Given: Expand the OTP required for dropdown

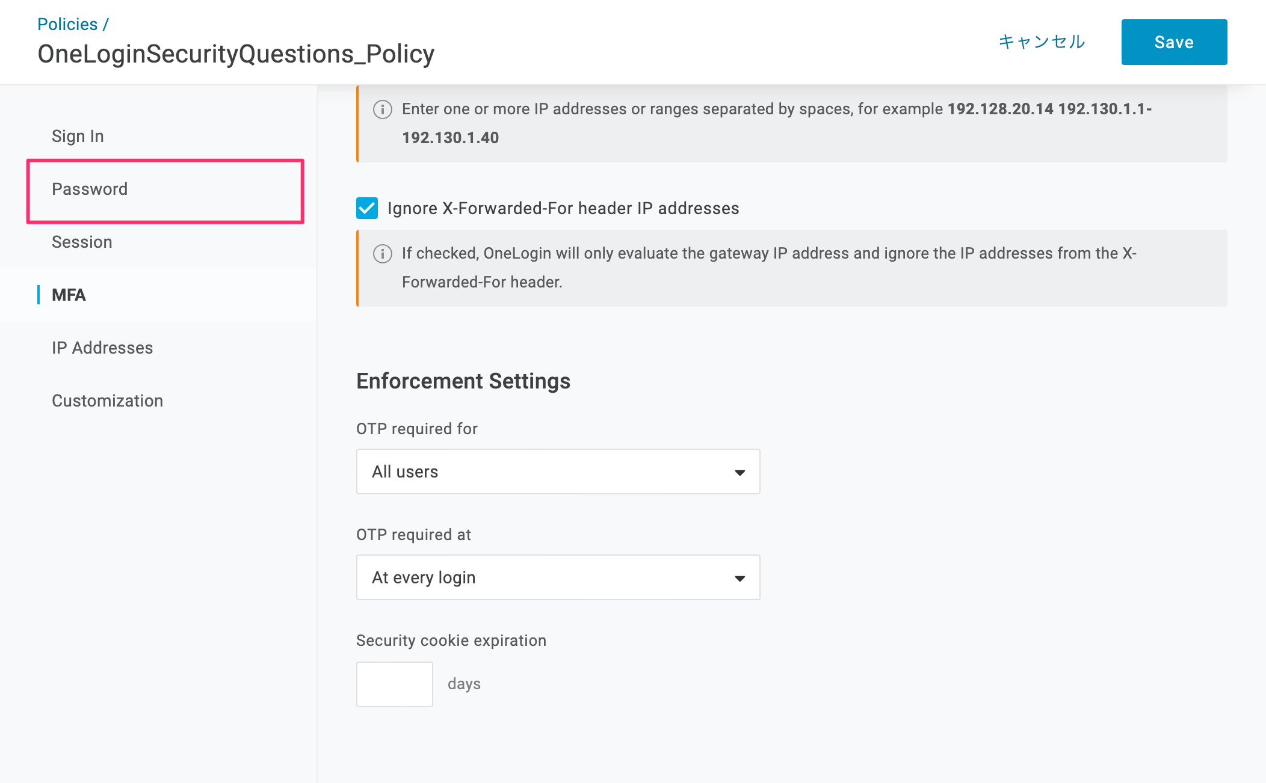Looking at the screenshot, I should tap(558, 471).
